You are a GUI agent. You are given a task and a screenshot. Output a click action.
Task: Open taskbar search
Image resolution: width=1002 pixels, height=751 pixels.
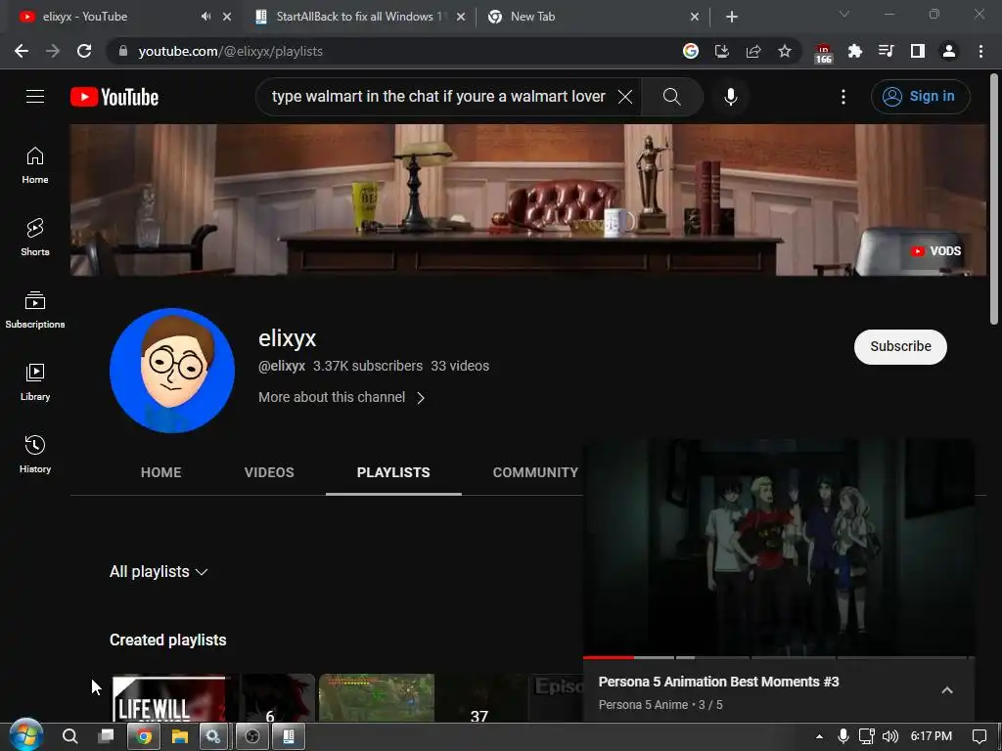(x=70, y=737)
